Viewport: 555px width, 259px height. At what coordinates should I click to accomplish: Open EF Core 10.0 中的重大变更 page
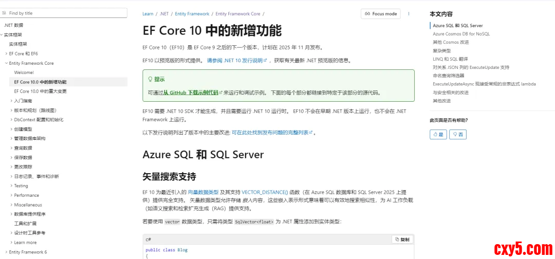pyautogui.click(x=40, y=91)
